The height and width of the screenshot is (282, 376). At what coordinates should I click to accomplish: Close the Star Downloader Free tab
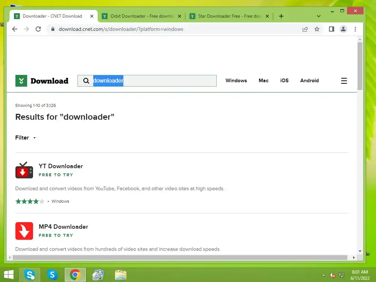point(267,16)
